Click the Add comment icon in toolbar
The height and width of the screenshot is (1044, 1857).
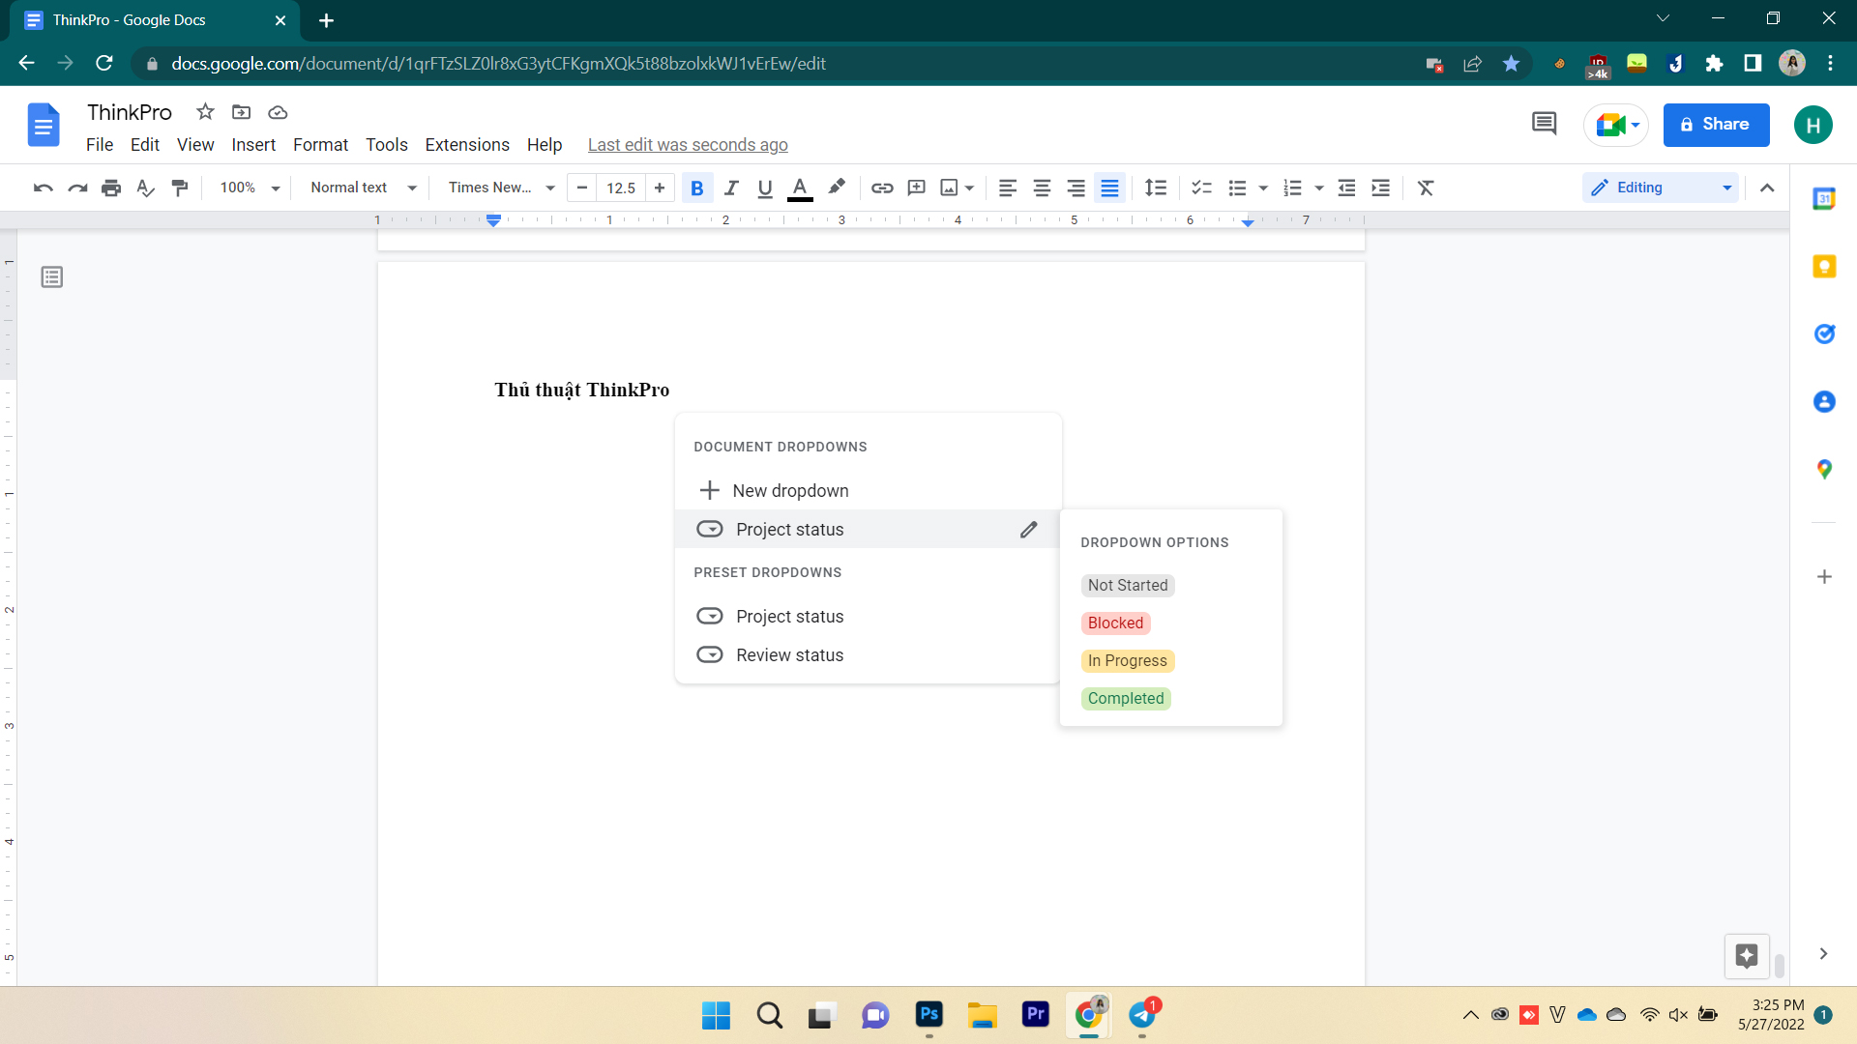[x=916, y=188]
